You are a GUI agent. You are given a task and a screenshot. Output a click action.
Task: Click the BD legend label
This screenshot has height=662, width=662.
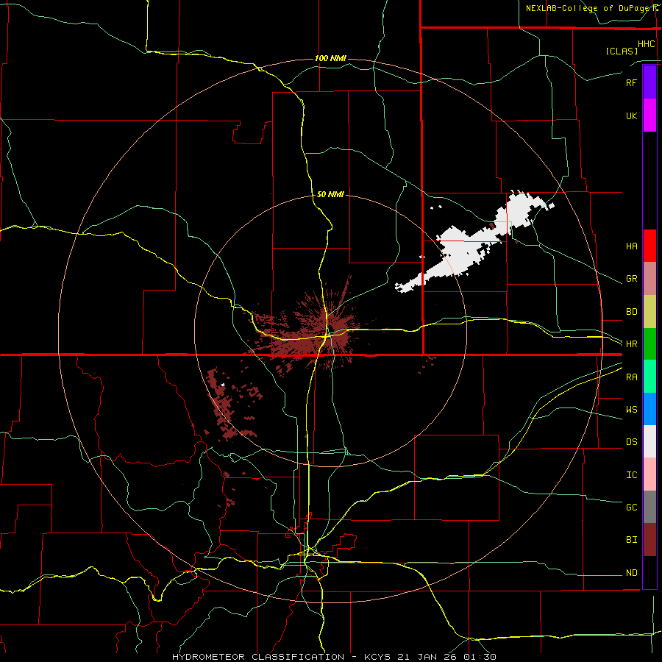tap(631, 312)
